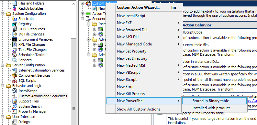Select Component Services in the left tree
Image resolution: width=257 pixels, height=125 pixels.
click(x=34, y=75)
